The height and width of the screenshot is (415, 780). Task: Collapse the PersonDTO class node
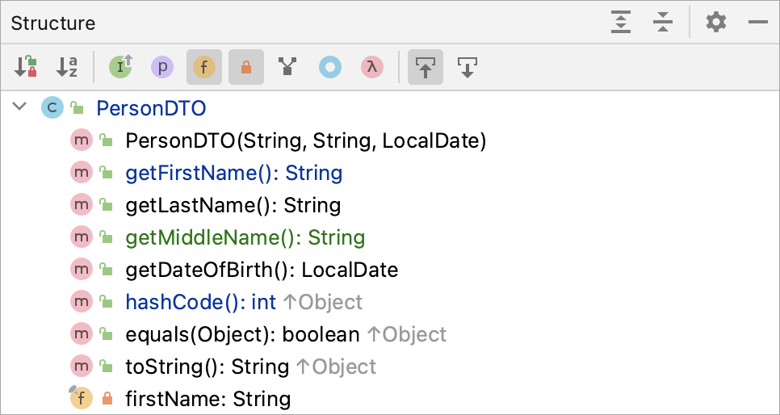tap(20, 107)
